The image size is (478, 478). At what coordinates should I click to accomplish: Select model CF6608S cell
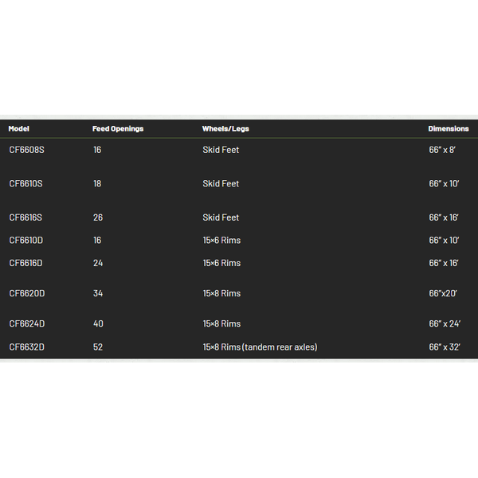(x=26, y=150)
